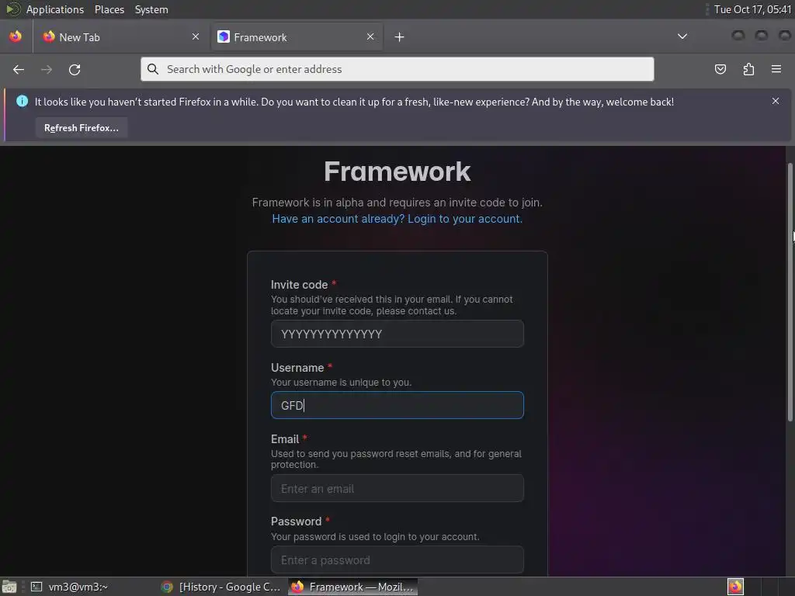The width and height of the screenshot is (795, 596).
Task: Click the info icon in notification bar
Action: point(22,101)
